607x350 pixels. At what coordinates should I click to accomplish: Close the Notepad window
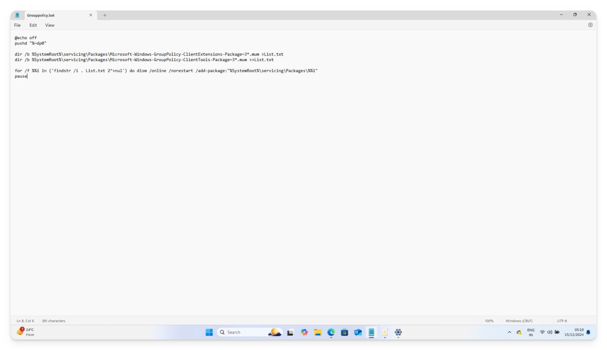(x=589, y=15)
